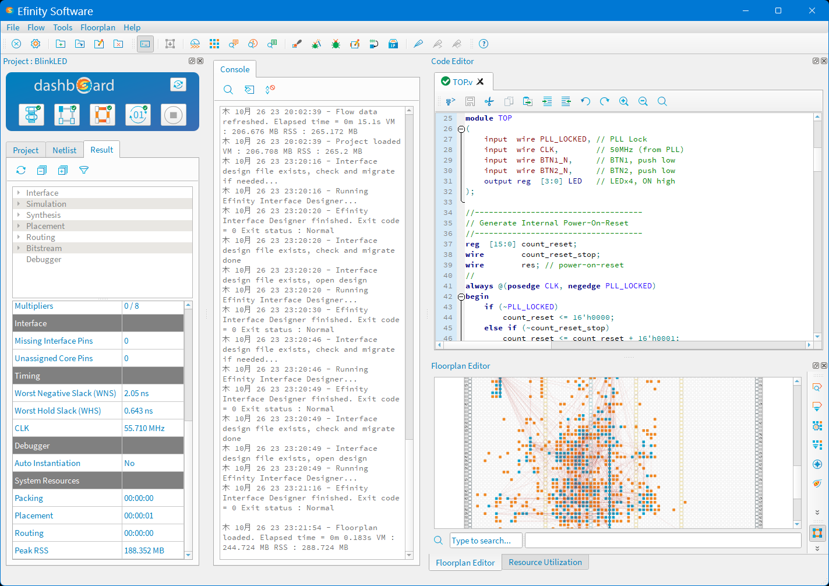The width and height of the screenshot is (829, 586).
Task: Click the dashboard Synthesis flow icon
Action: click(31, 115)
